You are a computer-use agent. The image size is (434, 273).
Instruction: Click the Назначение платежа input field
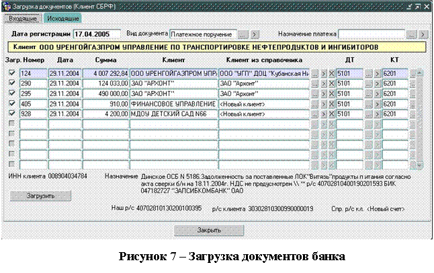372,34
